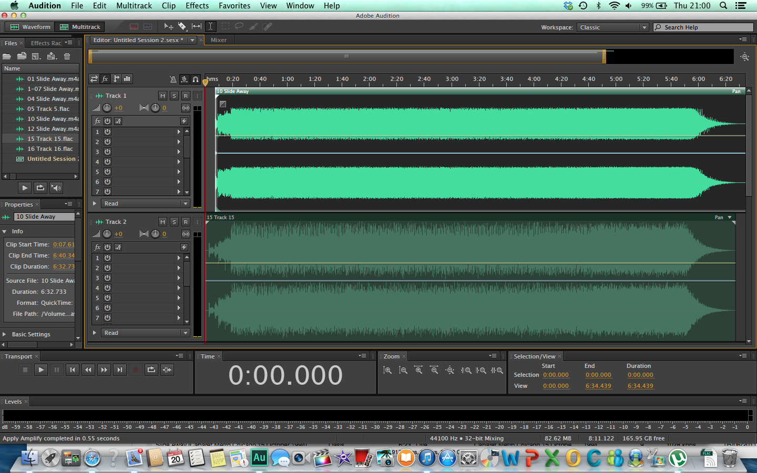Toggle snapping magnet icon above the track headers
The width and height of the screenshot is (757, 473).
[x=196, y=79]
